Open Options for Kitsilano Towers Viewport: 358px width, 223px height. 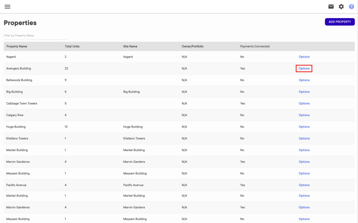(x=304, y=138)
